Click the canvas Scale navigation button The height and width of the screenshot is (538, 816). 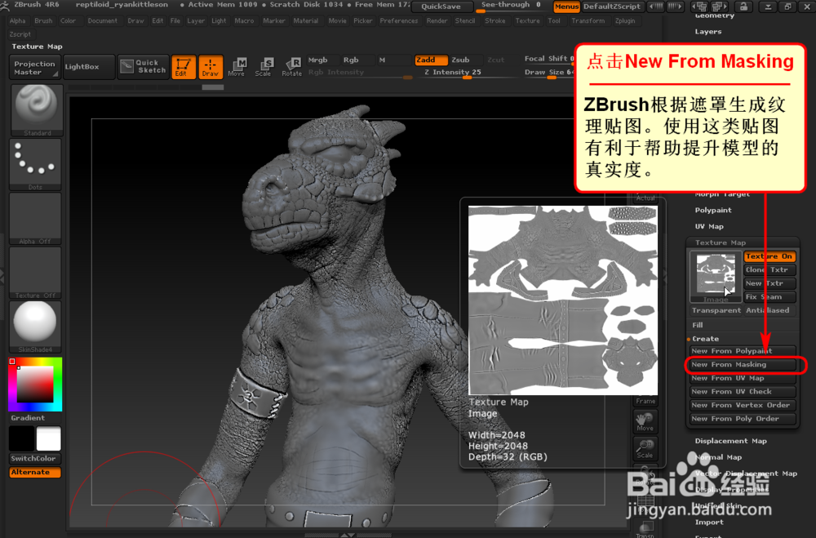pos(645,448)
